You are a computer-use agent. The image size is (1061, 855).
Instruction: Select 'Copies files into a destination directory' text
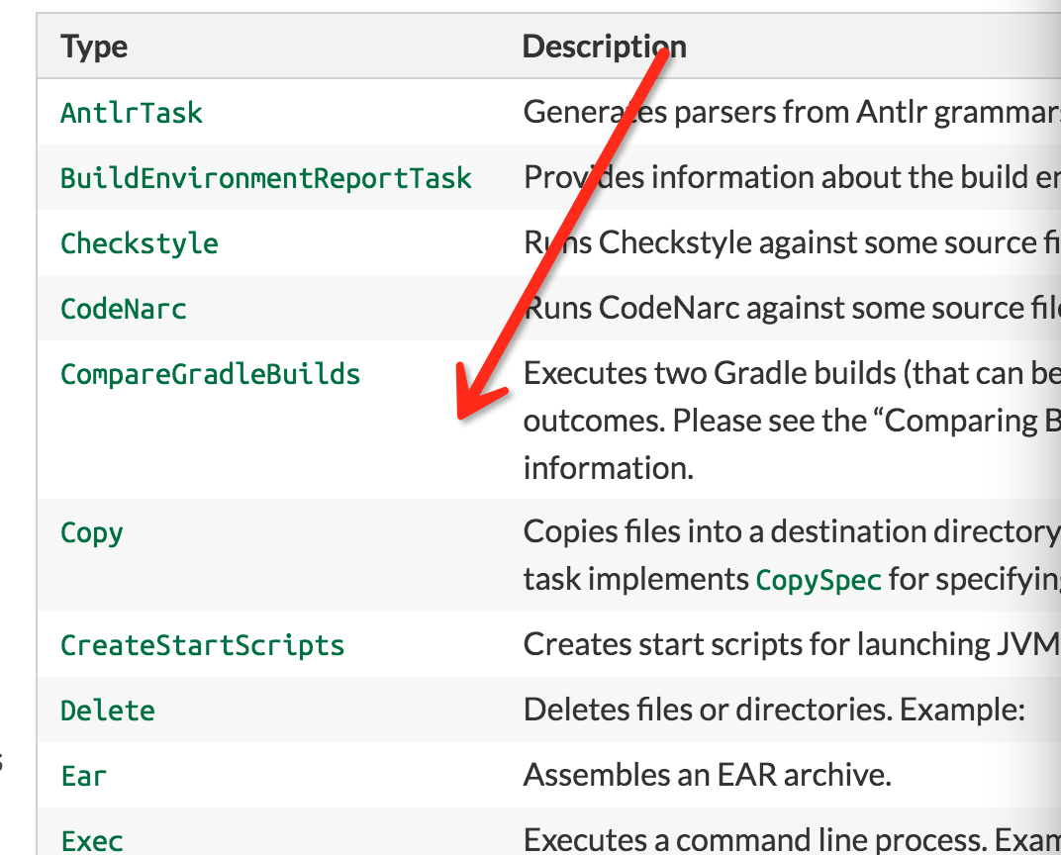point(792,531)
